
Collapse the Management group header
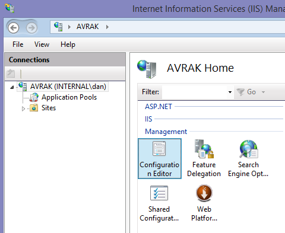(x=166, y=132)
